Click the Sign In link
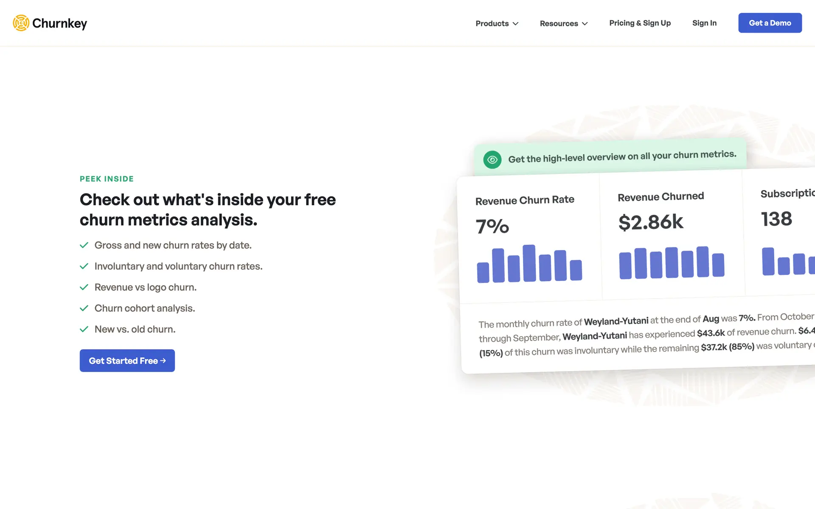The height and width of the screenshot is (509, 815). (x=704, y=23)
